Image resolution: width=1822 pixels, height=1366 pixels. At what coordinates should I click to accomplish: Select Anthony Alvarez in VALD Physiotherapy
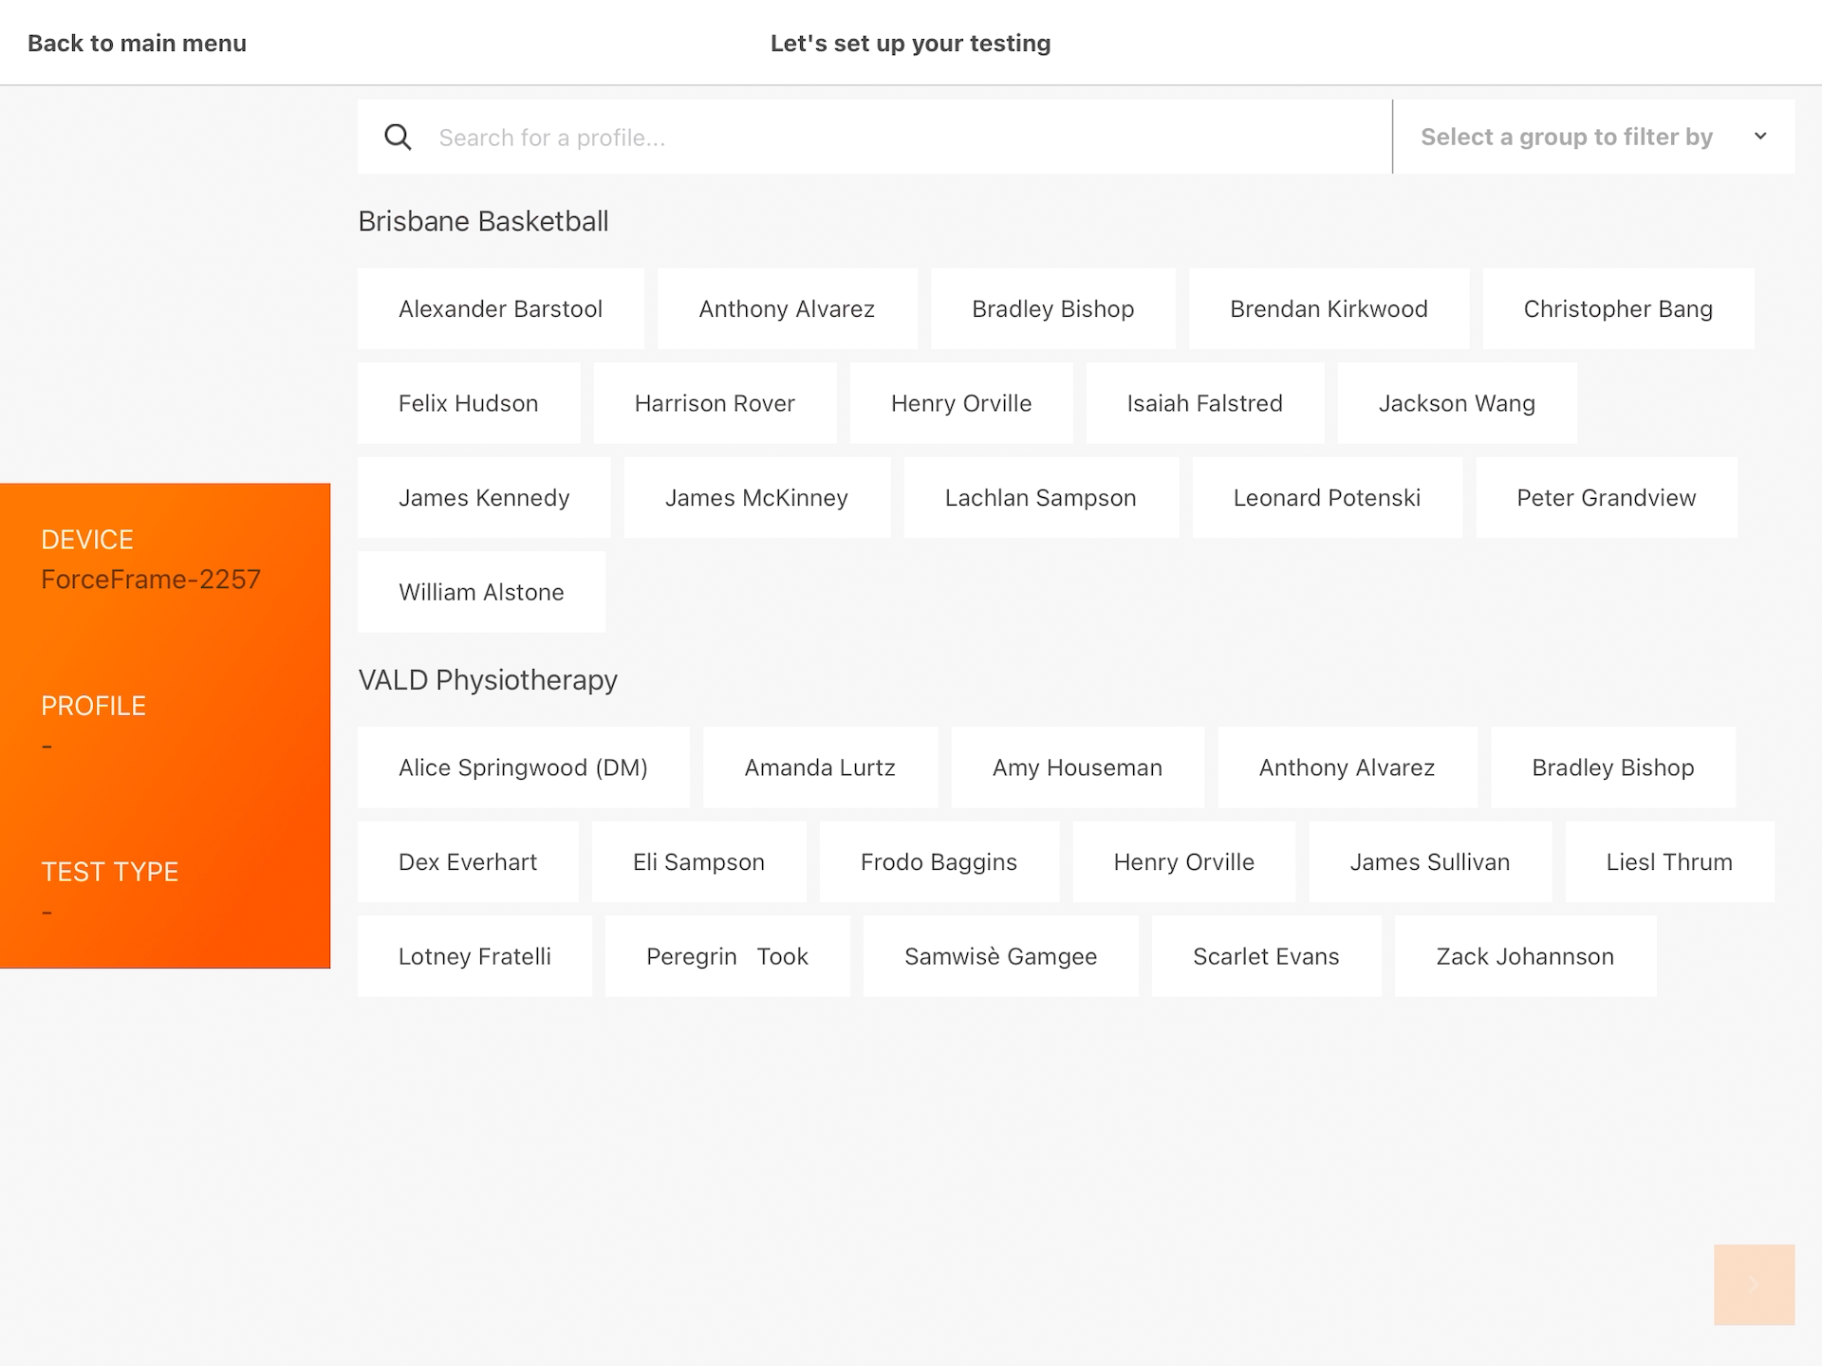click(x=1347, y=767)
